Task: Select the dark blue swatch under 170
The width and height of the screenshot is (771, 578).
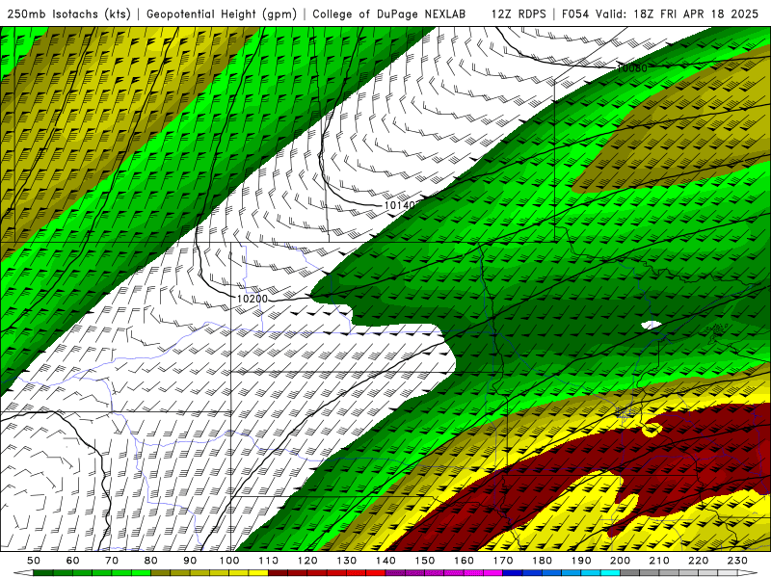Action: (513, 573)
